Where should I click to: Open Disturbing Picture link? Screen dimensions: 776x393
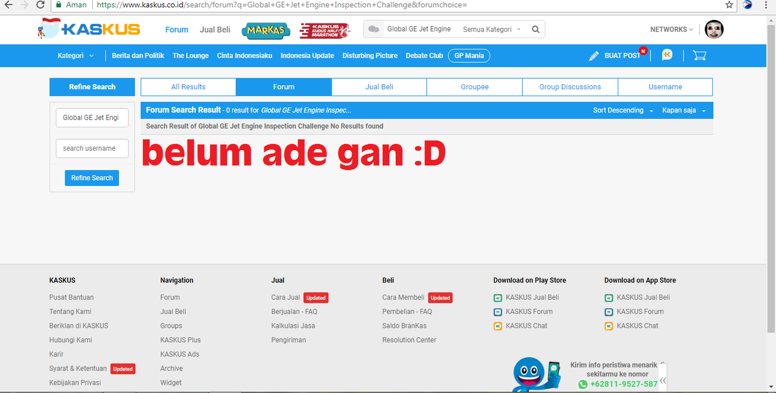(370, 56)
